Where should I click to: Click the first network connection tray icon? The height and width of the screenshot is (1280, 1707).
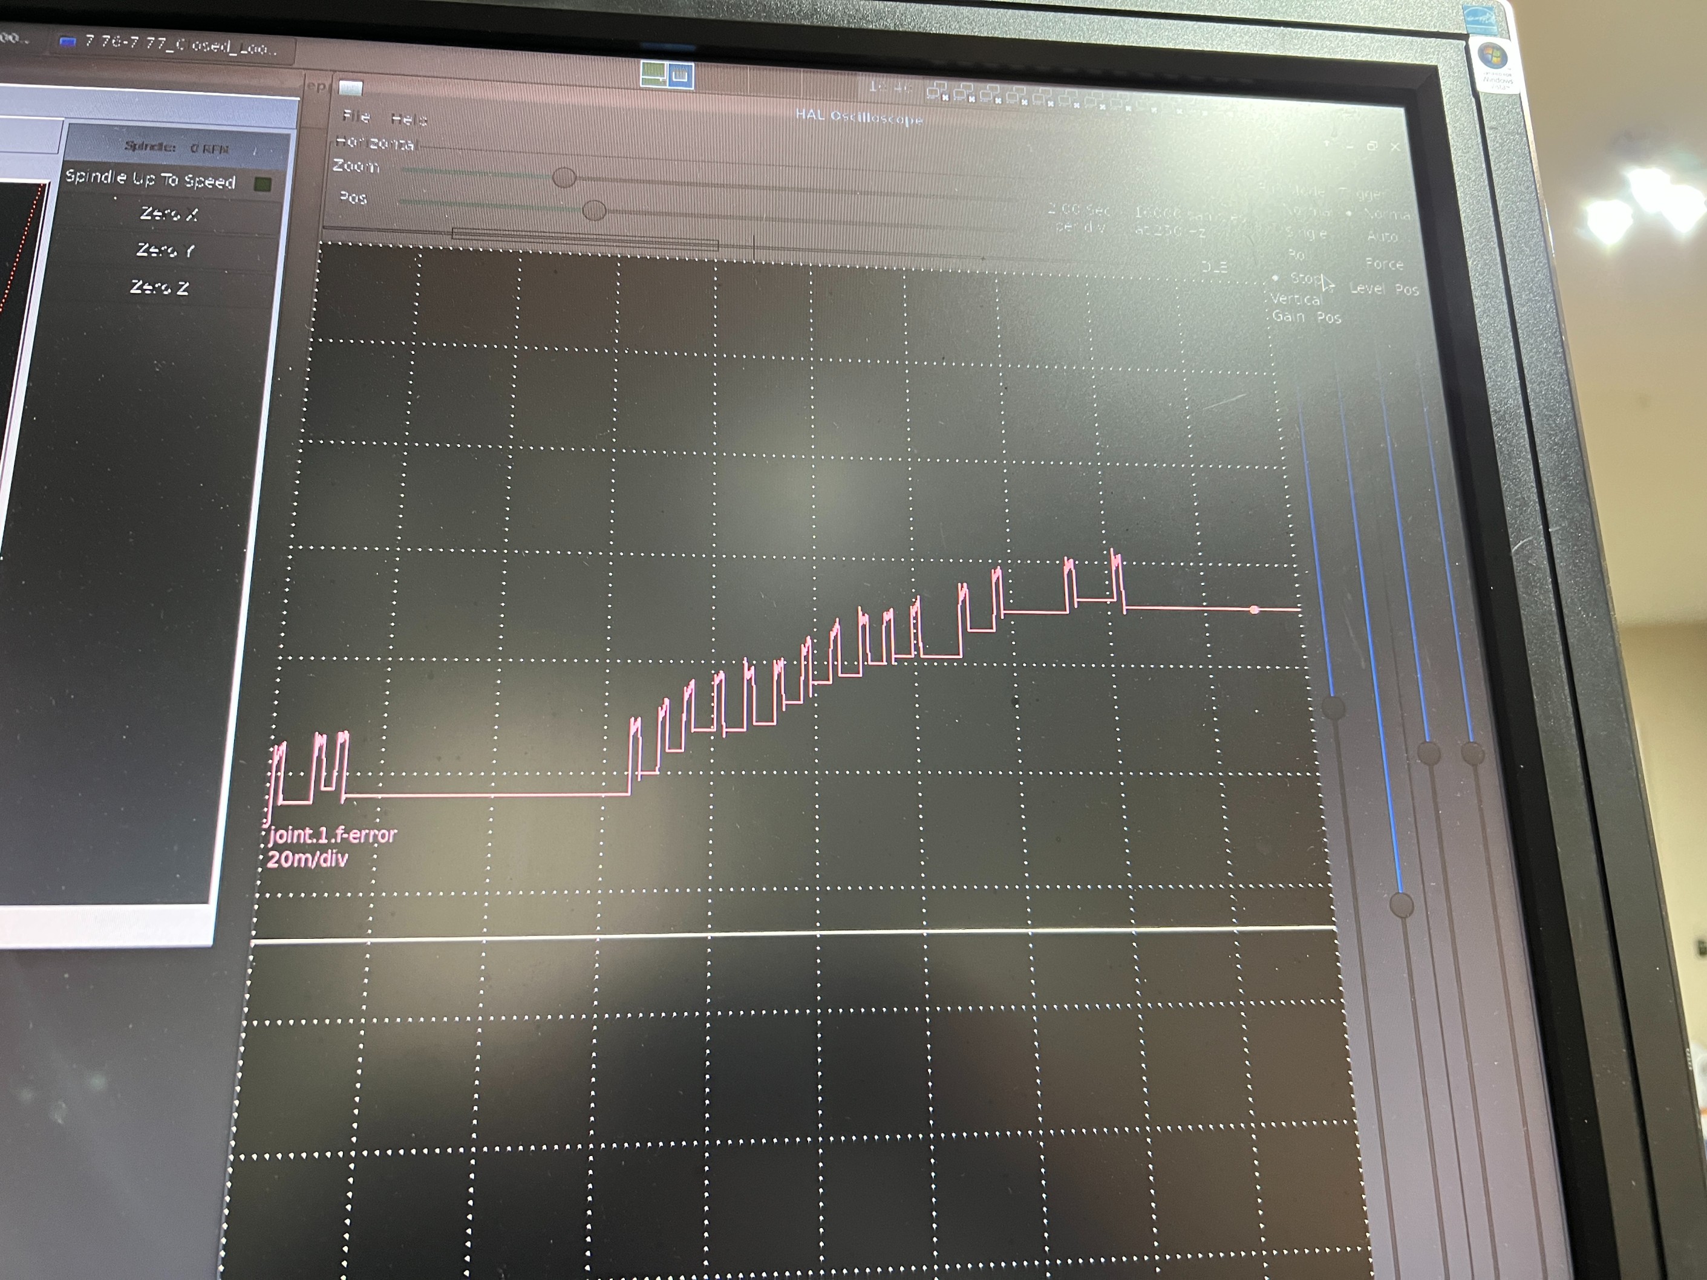936,92
